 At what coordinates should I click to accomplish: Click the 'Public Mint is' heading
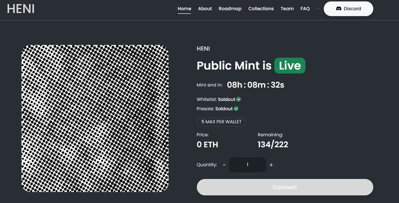[x=234, y=65]
